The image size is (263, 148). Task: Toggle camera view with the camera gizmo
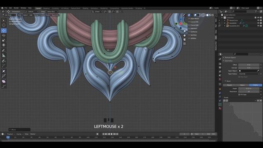click(185, 39)
